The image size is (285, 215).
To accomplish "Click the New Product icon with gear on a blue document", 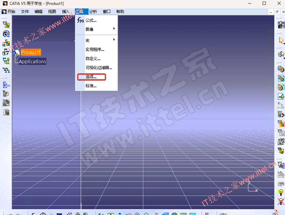I will coord(281,78).
